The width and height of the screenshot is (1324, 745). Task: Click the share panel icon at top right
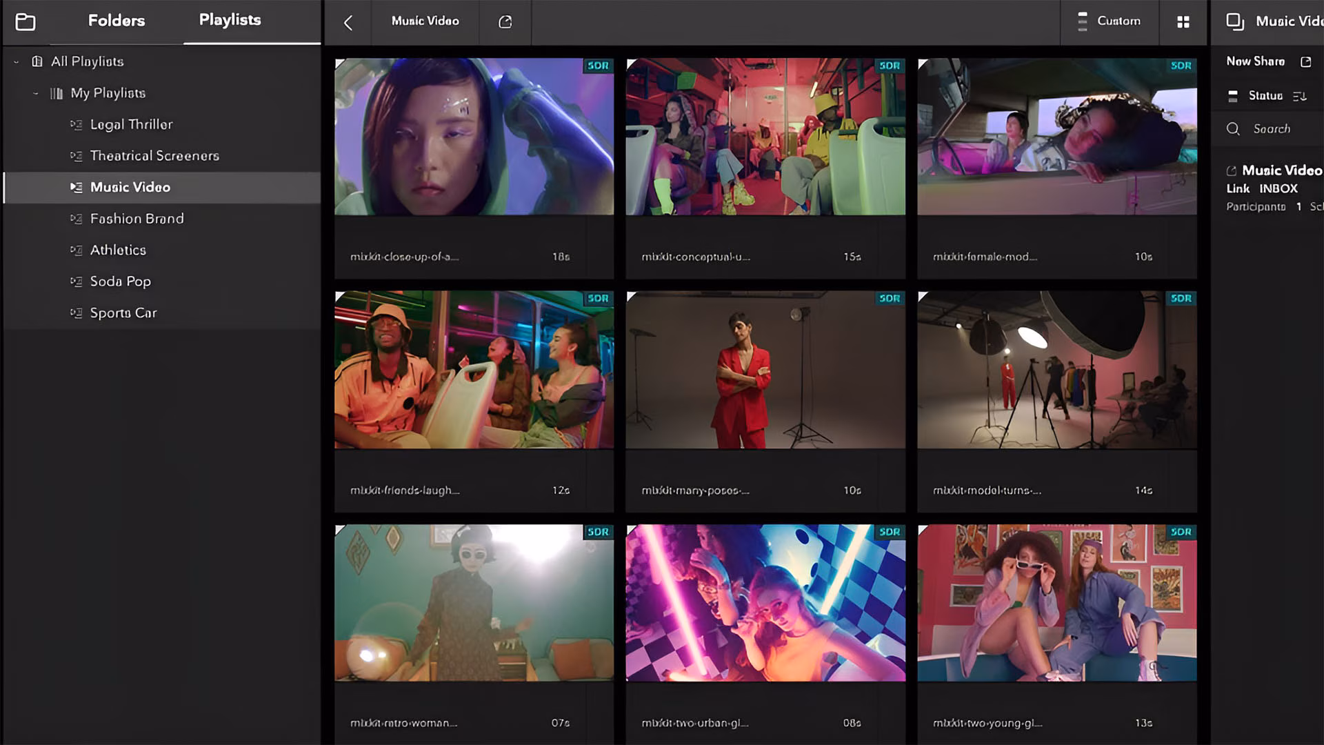click(1235, 21)
